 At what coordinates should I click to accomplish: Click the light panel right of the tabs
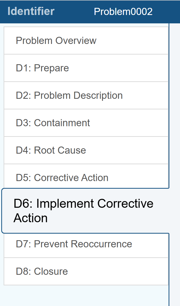[x=175, y=152]
